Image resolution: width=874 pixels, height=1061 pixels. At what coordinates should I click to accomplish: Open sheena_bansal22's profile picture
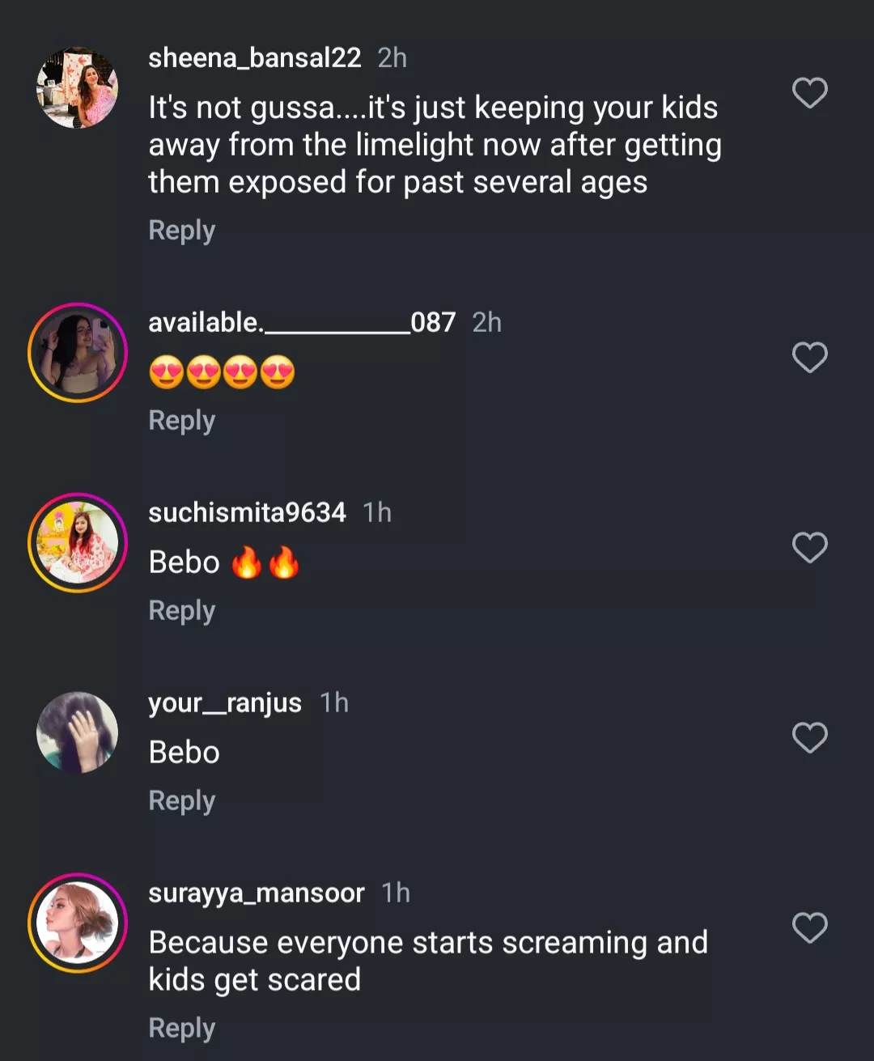[78, 87]
